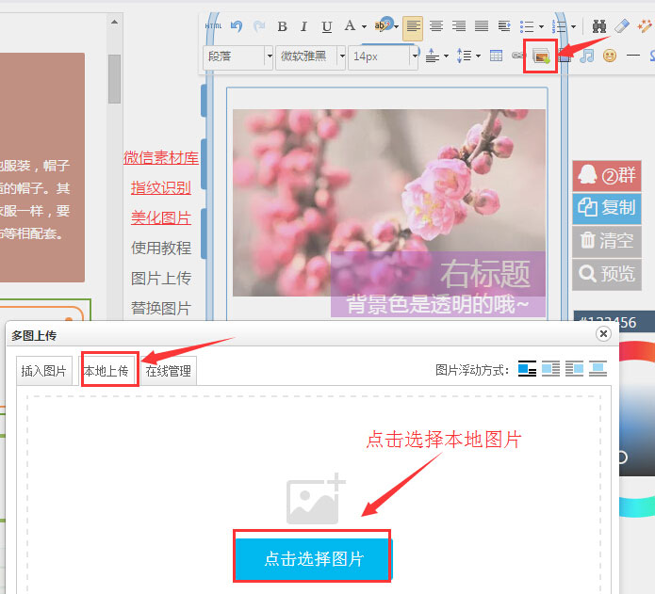
Task: Click the 点击选择图片 button
Action: tap(313, 558)
